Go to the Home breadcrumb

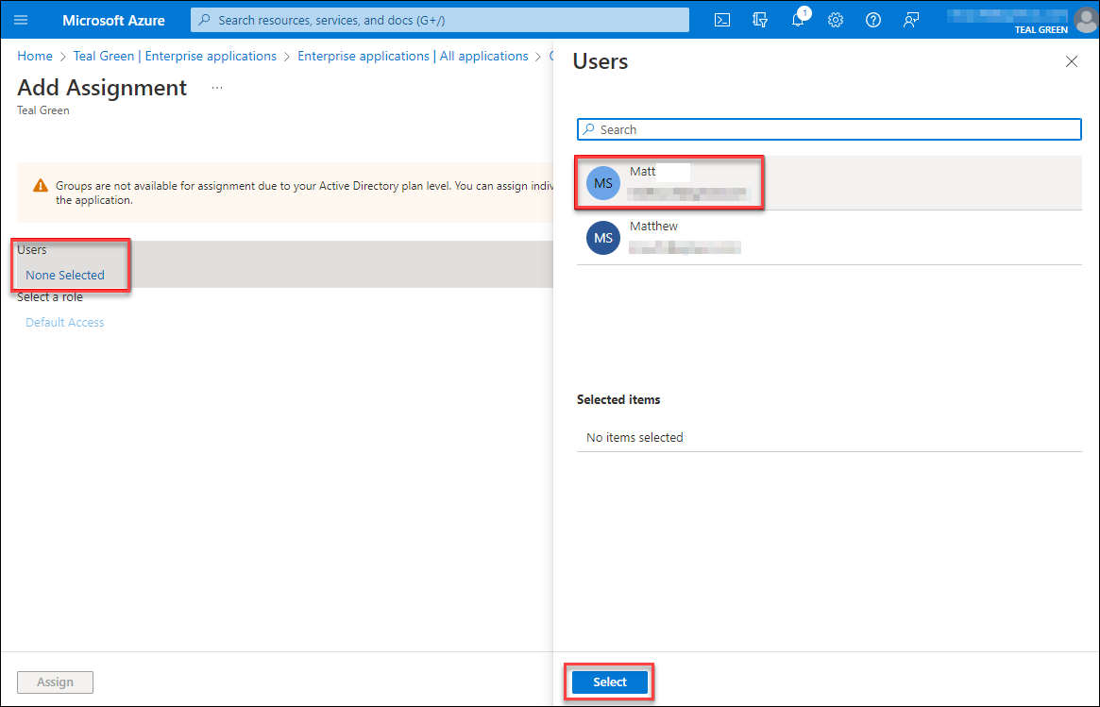(34, 56)
